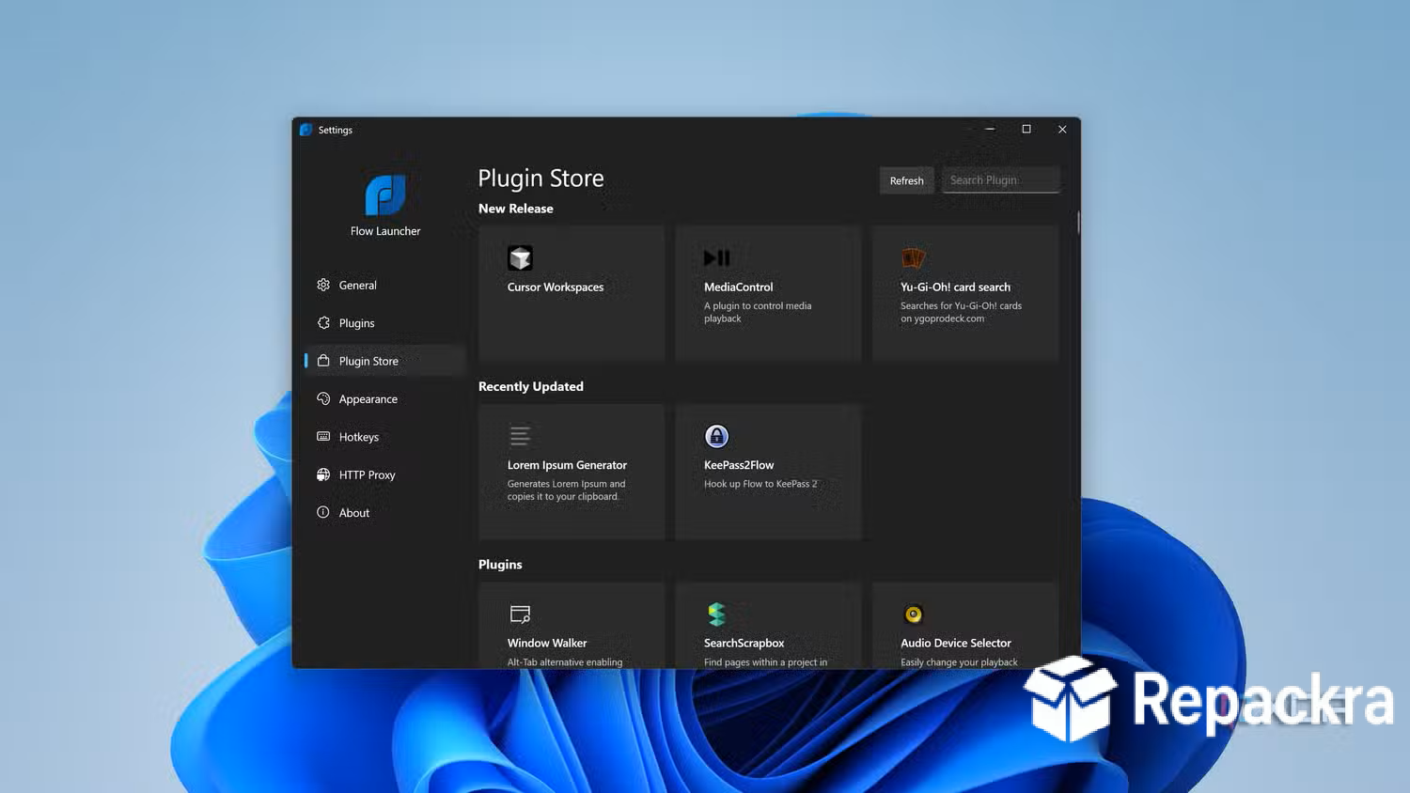
Task: Click the Yu-Gi-Oh! card search cards icon
Action: coord(913,257)
